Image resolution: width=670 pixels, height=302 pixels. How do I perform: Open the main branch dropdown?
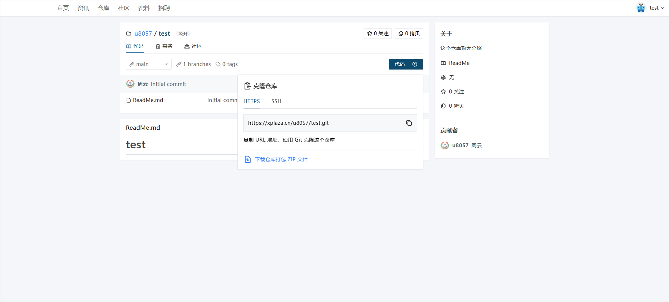pyautogui.click(x=148, y=64)
